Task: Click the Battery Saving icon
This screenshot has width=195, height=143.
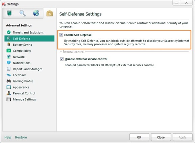Action: click(x=8, y=45)
